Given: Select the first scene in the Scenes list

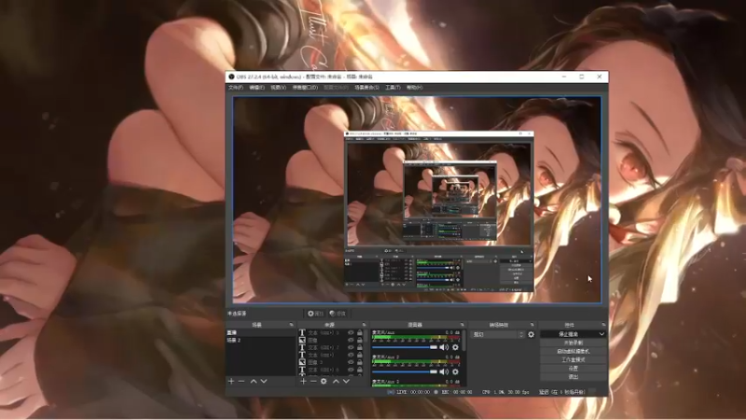Looking at the screenshot, I should (x=260, y=332).
